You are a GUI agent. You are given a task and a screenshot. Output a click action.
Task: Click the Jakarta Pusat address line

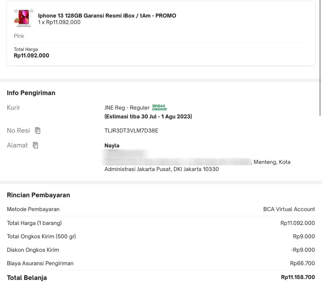pyautogui.click(x=162, y=169)
